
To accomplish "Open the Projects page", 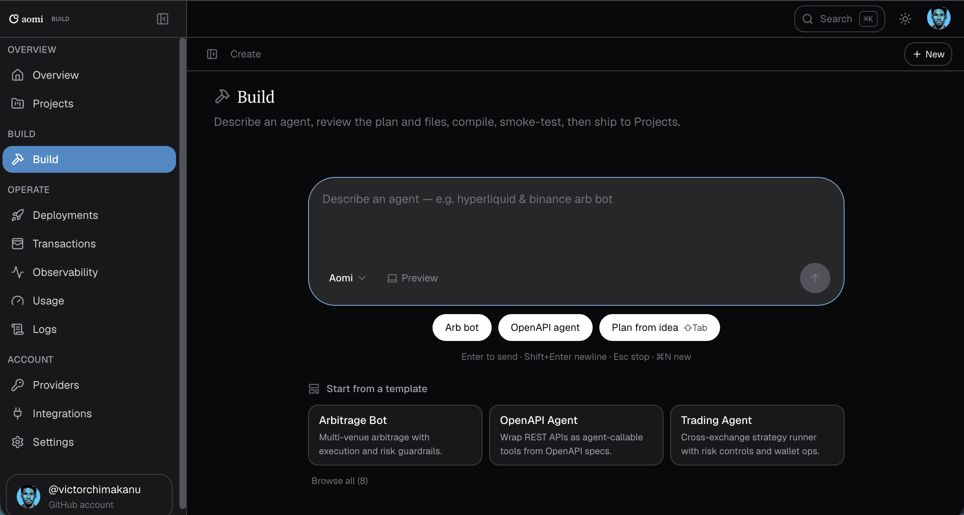I will 89,104.
